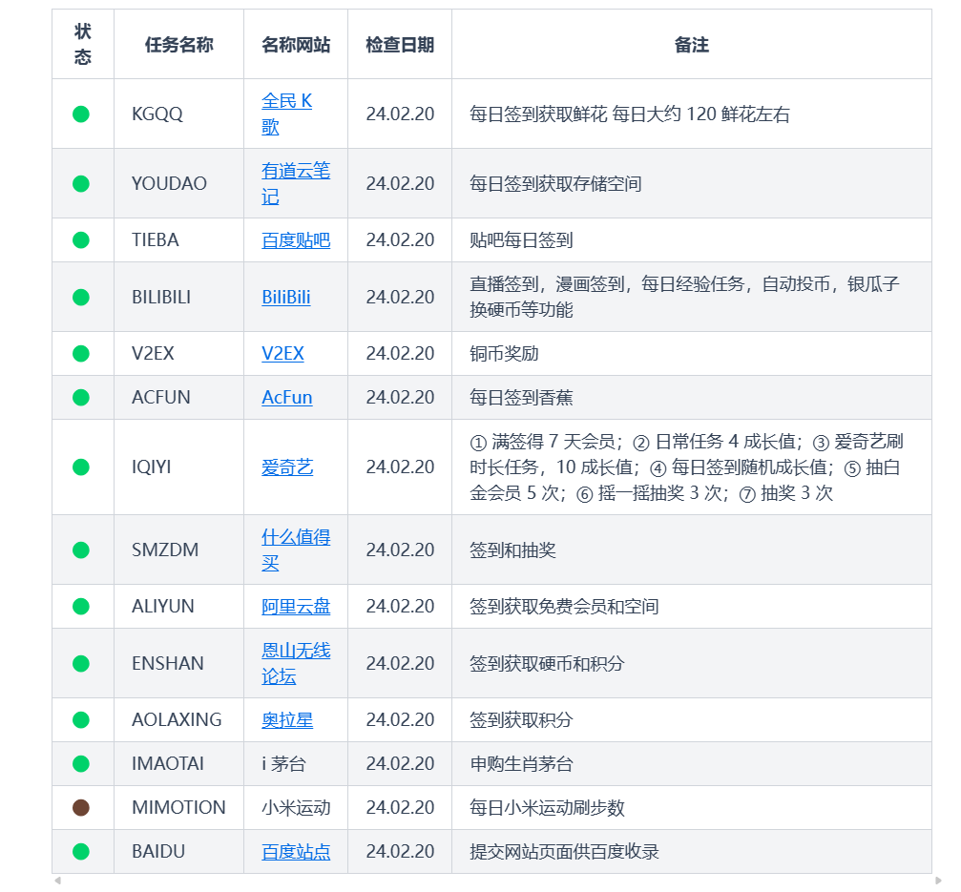Open the 爱奇艺 hyperlink
Viewport: 961px width, 892px height.
click(x=286, y=467)
